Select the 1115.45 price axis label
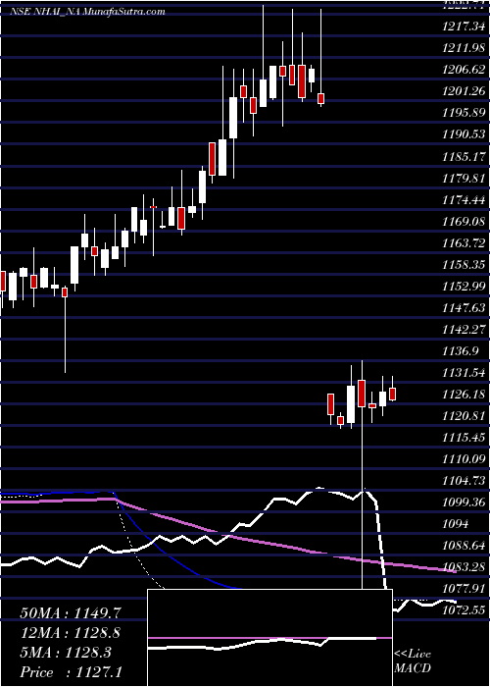Screen dimensions: 490x687 (463, 438)
